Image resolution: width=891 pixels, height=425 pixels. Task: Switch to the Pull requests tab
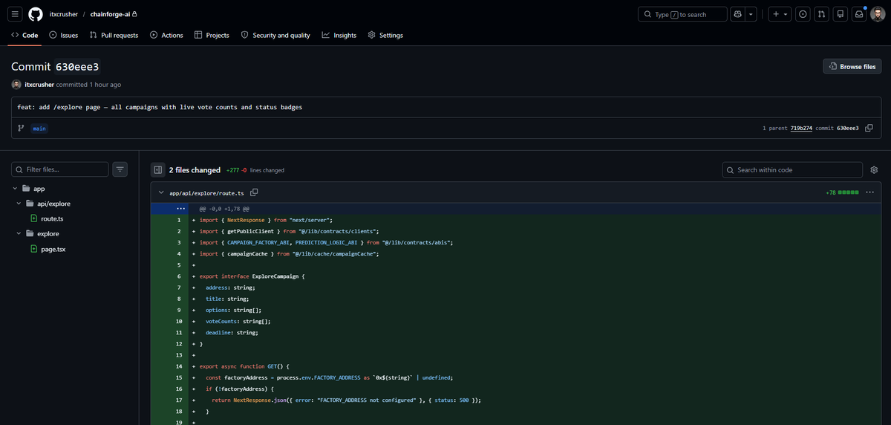114,35
